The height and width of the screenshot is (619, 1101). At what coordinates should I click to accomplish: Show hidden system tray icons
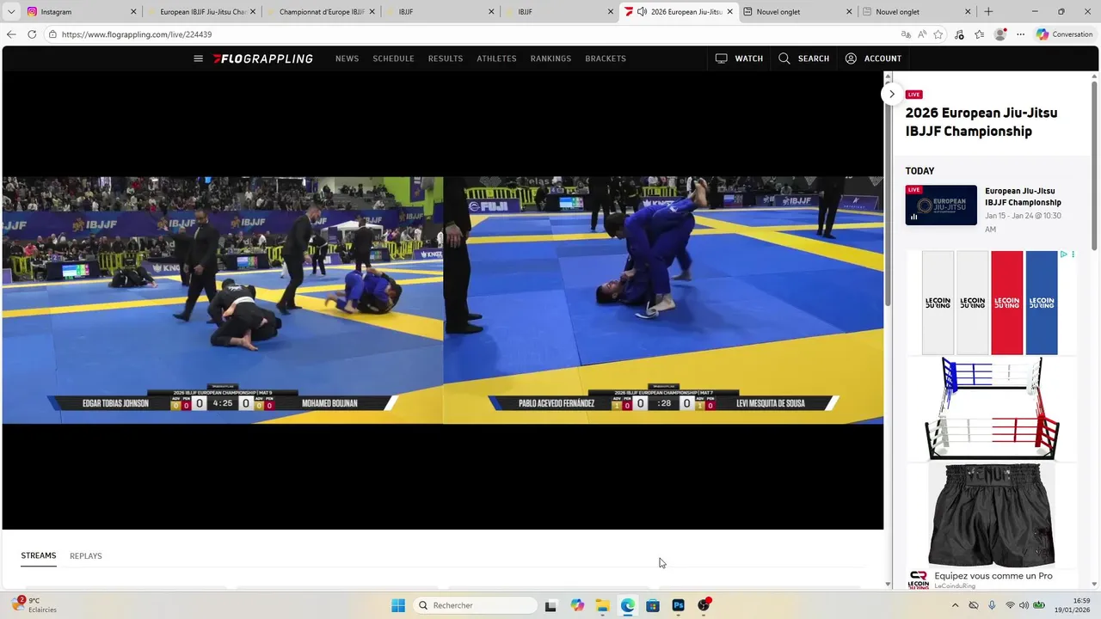point(955,605)
